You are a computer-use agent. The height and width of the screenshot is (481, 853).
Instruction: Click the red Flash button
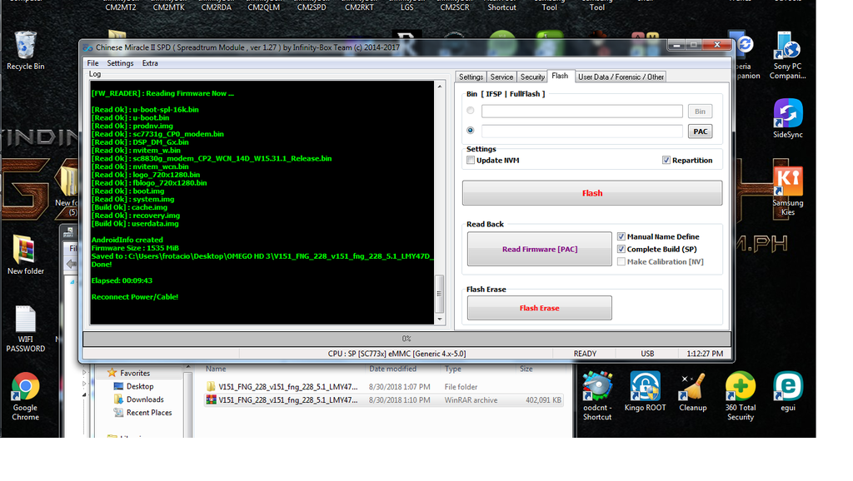[591, 193]
